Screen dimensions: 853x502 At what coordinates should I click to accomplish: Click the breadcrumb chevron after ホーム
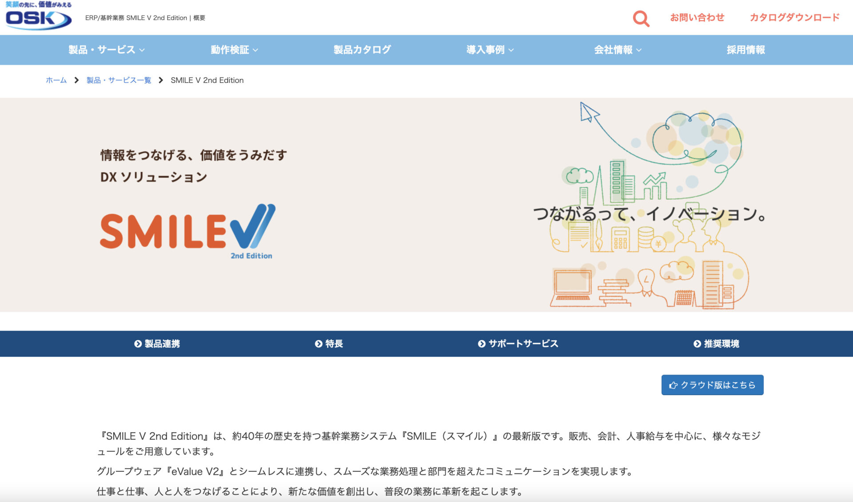[x=77, y=80]
